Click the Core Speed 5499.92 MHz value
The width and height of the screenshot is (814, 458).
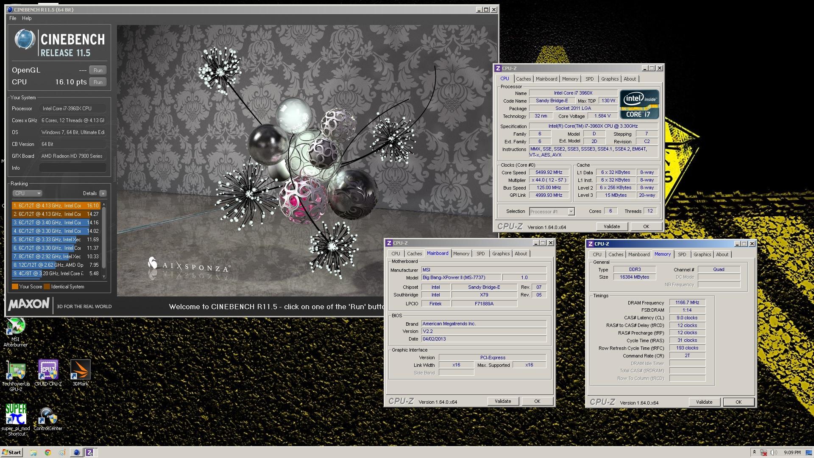click(549, 173)
